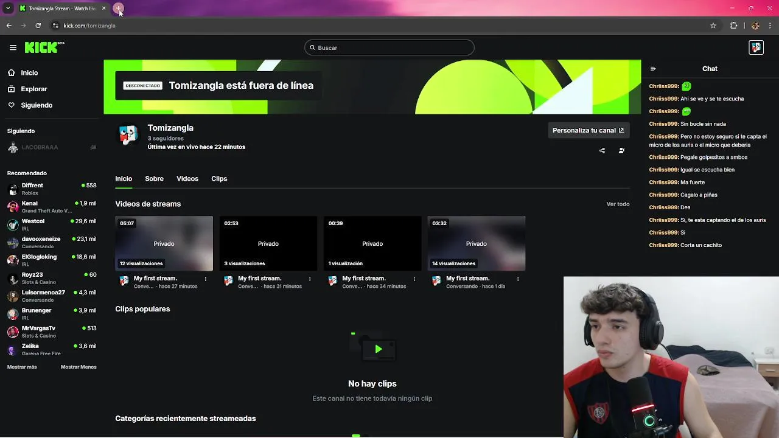Click the LACOBRAAA followed channel

[x=51, y=147]
